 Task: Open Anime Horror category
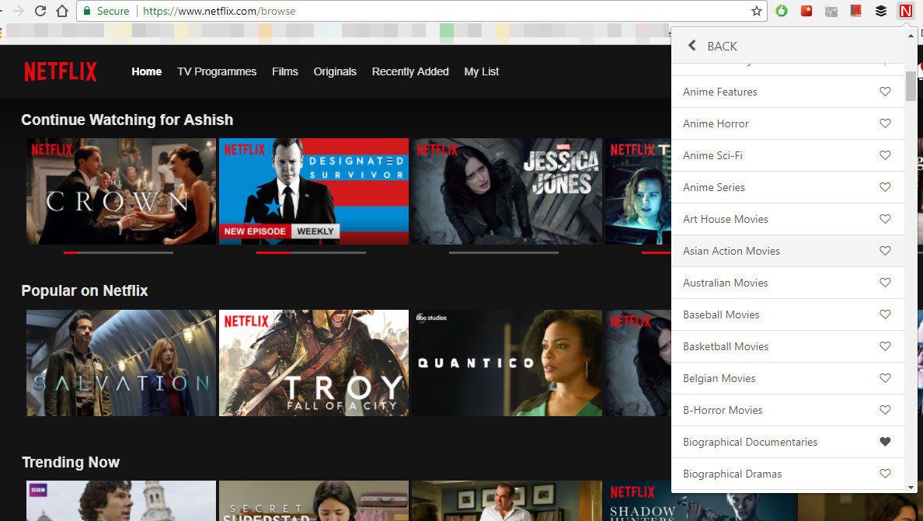716,123
